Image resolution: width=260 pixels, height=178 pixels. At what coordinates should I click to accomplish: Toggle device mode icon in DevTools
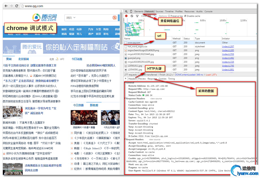[131, 12]
